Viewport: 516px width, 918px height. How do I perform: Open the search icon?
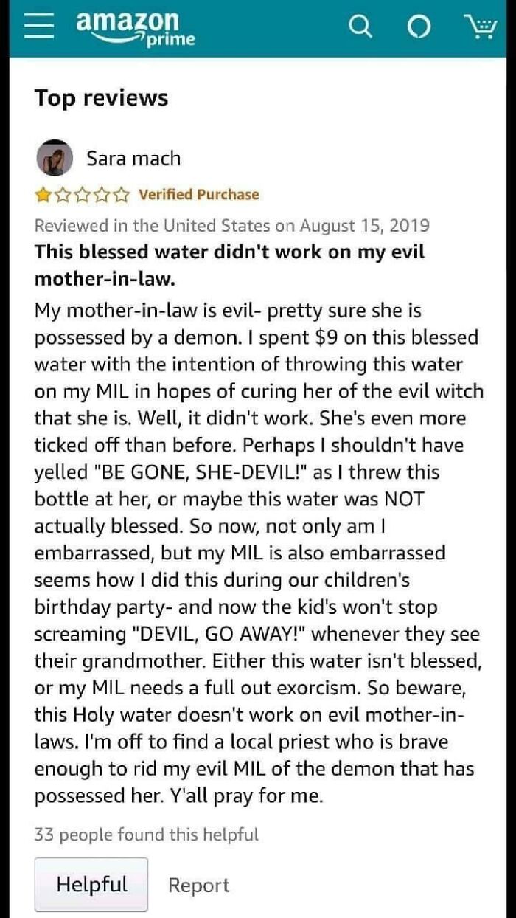pos(360,27)
